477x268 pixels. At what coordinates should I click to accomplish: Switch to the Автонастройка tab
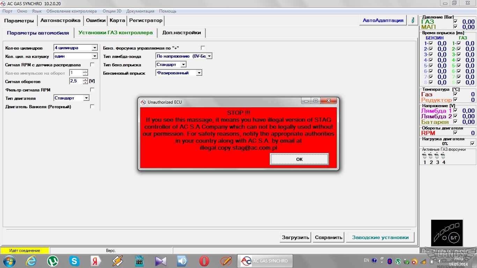pyautogui.click(x=60, y=20)
